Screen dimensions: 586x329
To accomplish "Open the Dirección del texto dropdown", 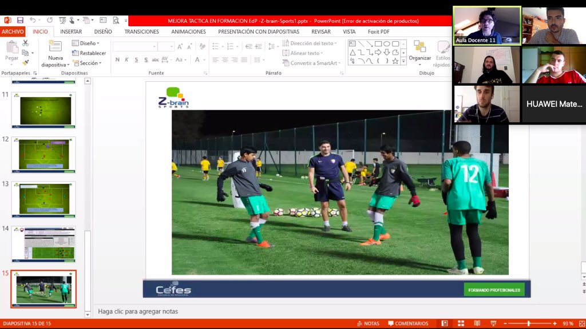I will [310, 43].
